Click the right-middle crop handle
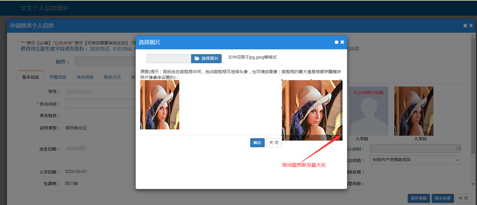 tap(341, 107)
